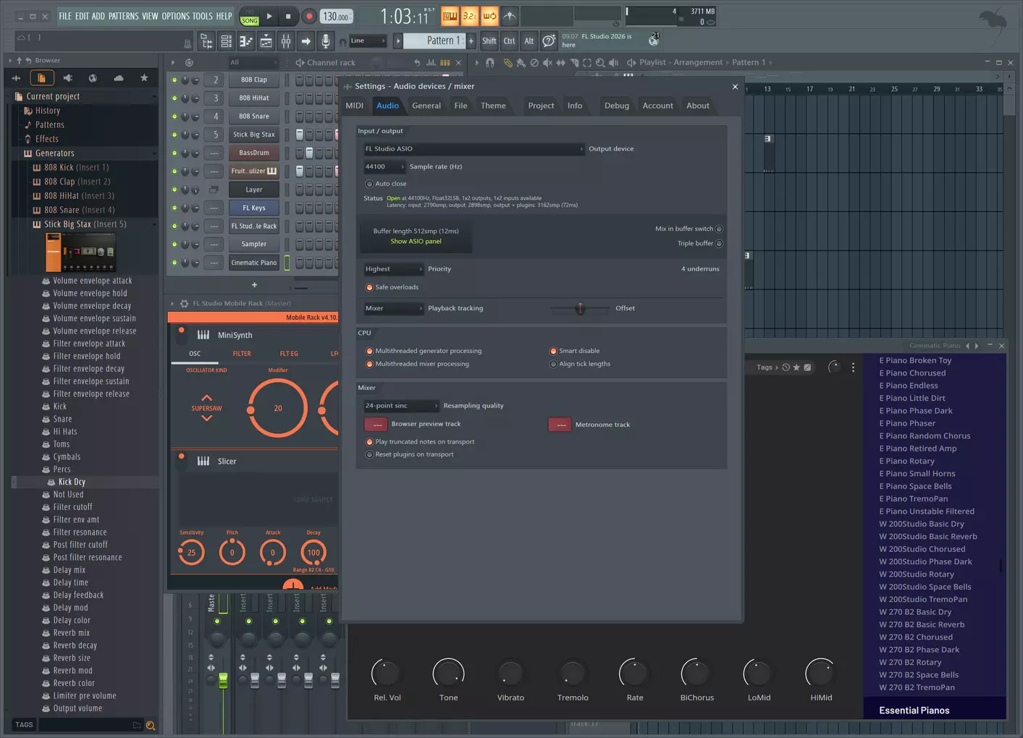The height and width of the screenshot is (738, 1023).
Task: Open the mixer view from the toolbar
Action: coord(286,41)
